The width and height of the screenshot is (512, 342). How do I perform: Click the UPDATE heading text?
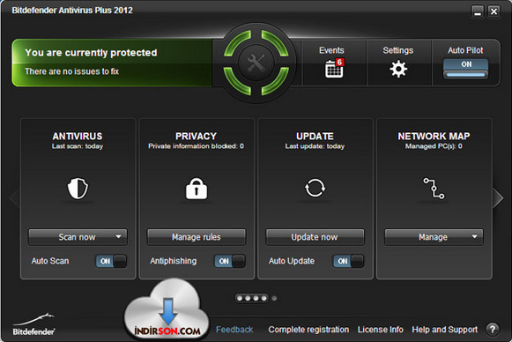[315, 137]
